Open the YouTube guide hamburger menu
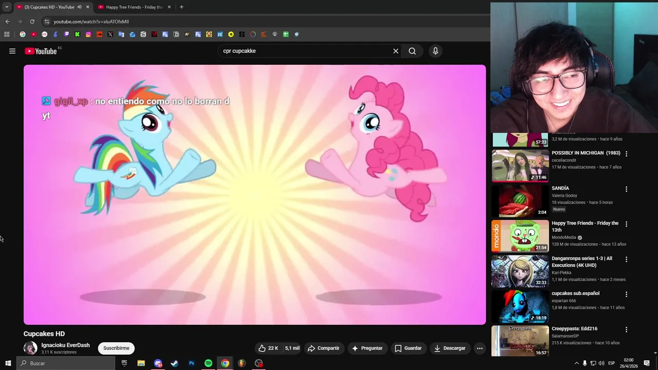The width and height of the screenshot is (658, 370). [12, 51]
